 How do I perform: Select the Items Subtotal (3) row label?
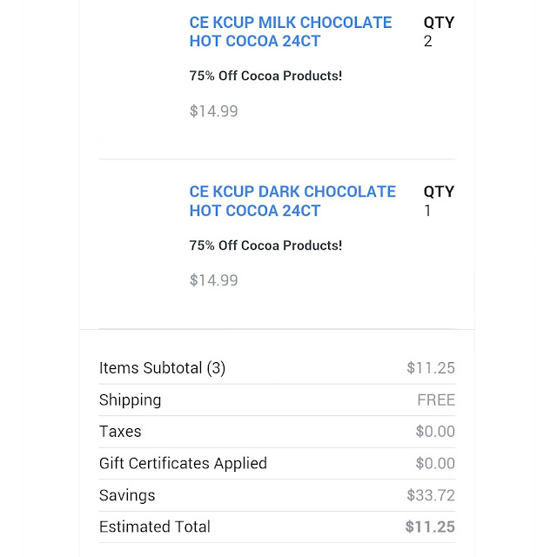tap(162, 368)
